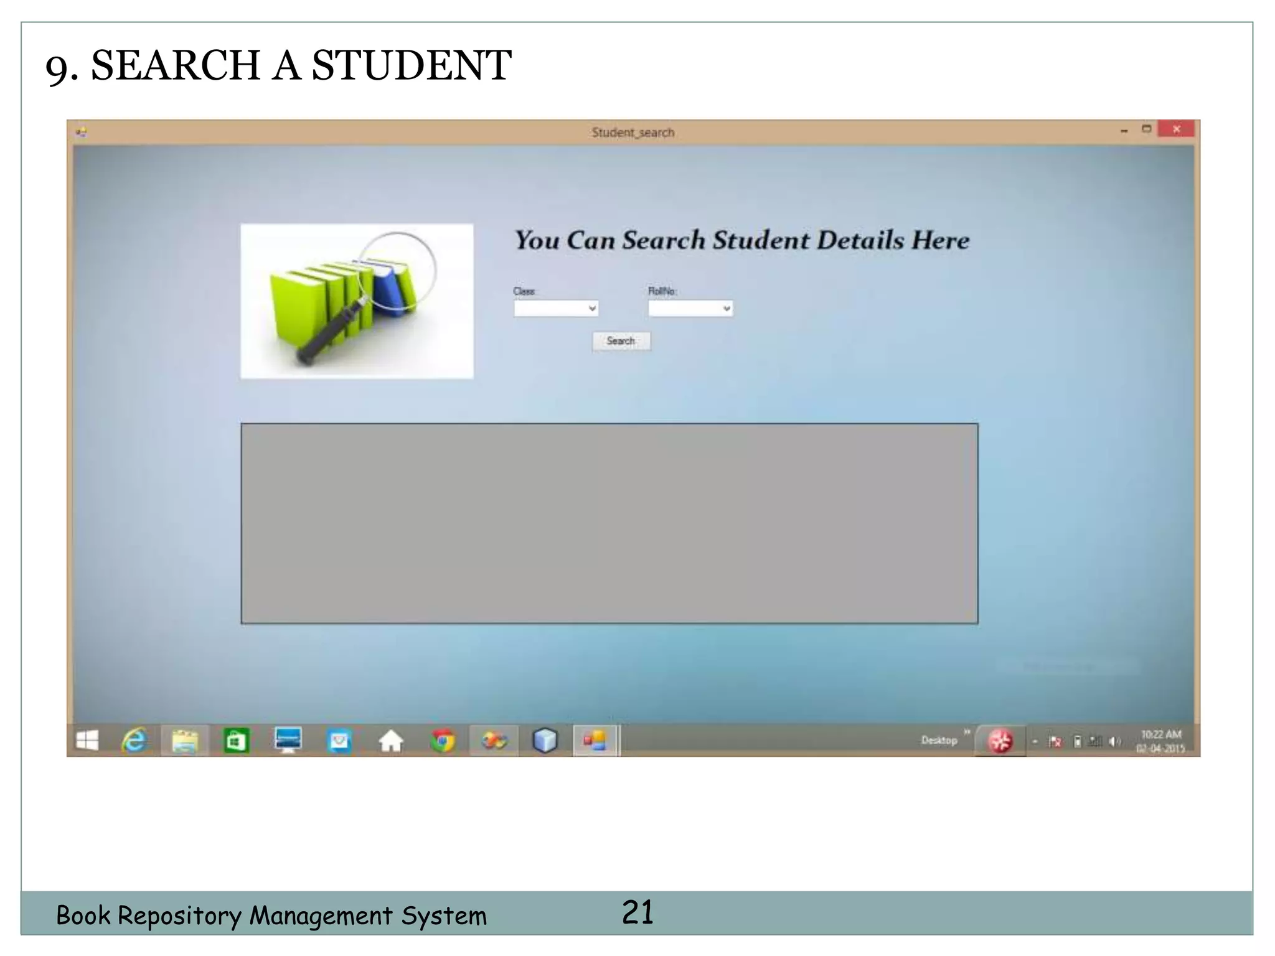Viewport: 1275px width, 956px height.
Task: Click the colorful infinity taskbar icon
Action: pos(494,741)
